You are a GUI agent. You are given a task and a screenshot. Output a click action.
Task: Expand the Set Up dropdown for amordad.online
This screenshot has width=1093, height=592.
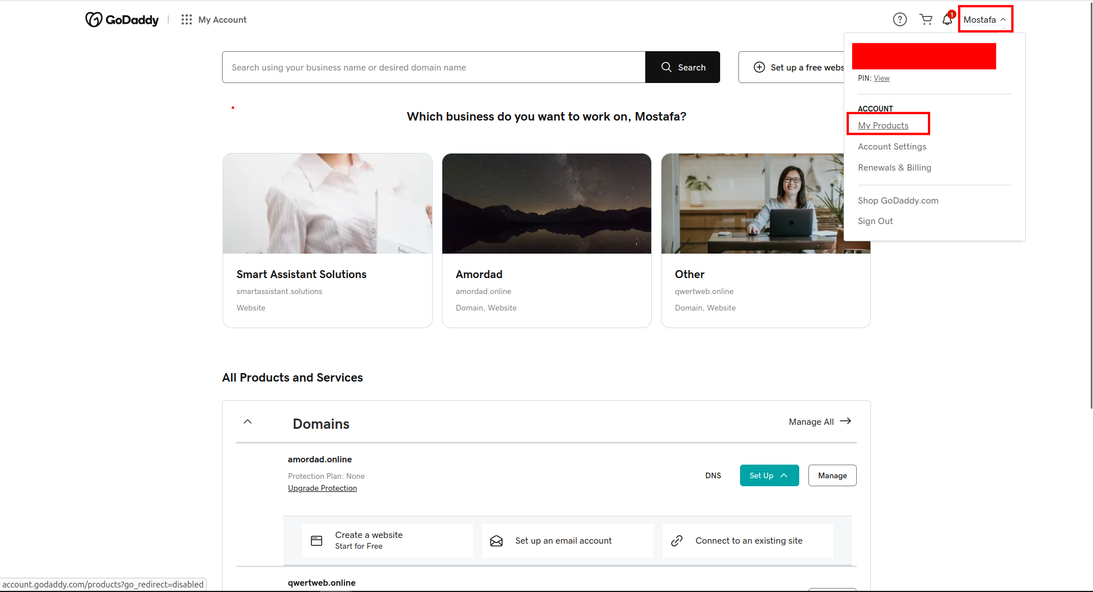pos(769,475)
